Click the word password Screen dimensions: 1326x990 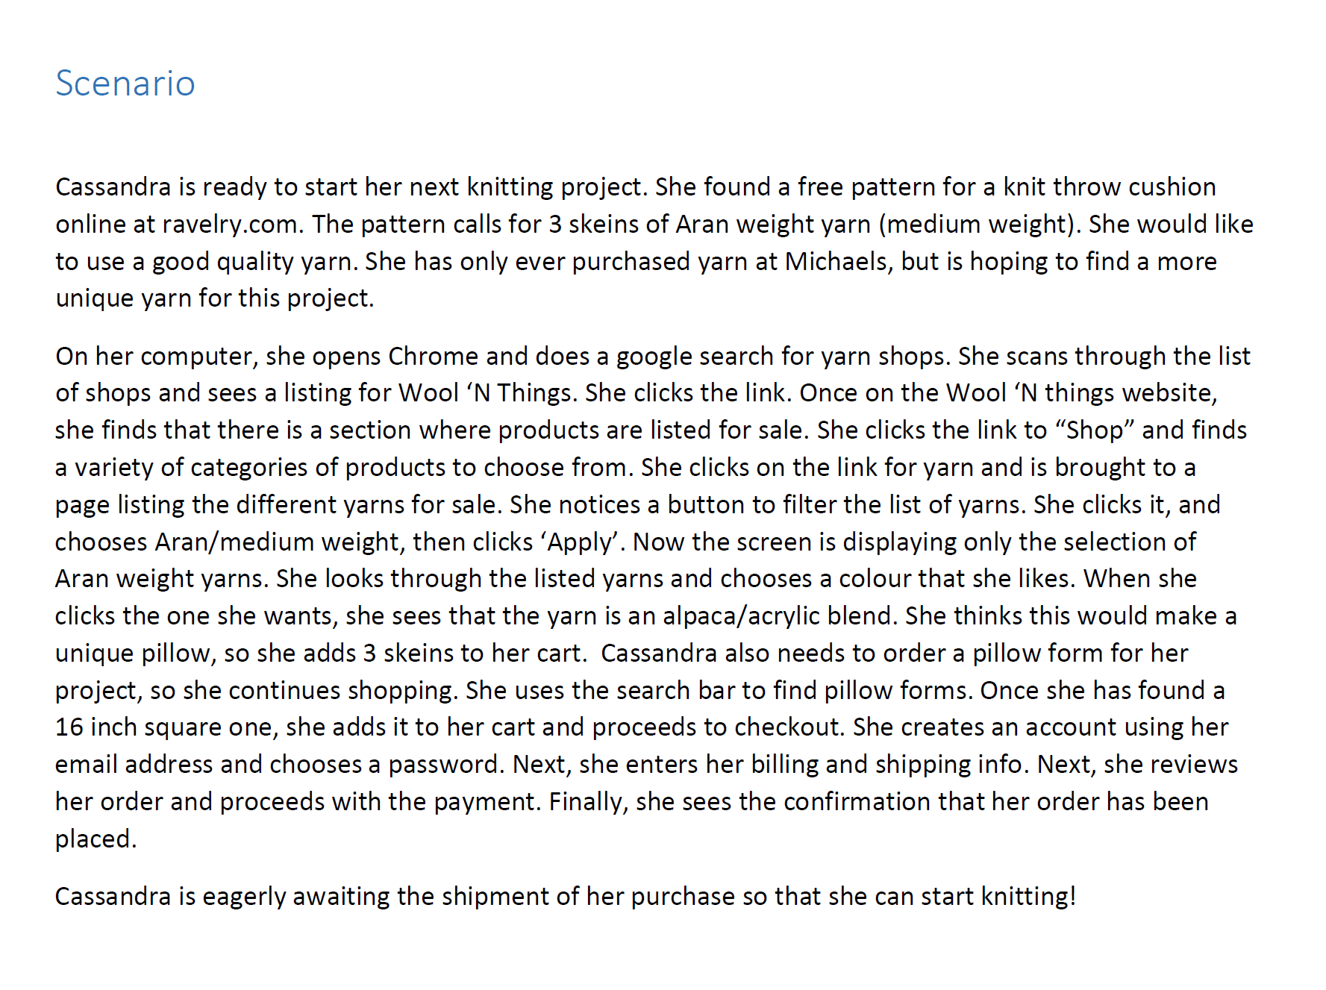tap(443, 764)
